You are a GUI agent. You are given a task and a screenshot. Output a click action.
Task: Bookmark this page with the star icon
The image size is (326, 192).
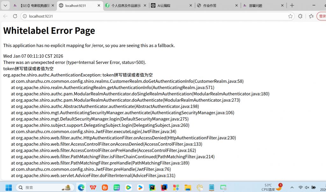(x=290, y=16)
